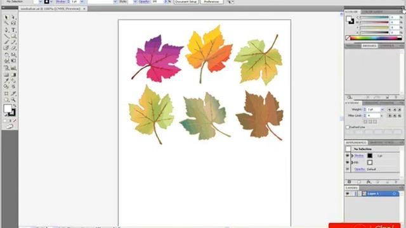
Task: Open the Opacity link in Appearance panel
Action: click(x=360, y=169)
